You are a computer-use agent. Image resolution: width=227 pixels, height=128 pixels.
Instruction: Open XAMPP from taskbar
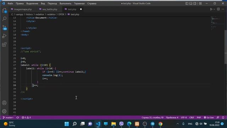(x=137, y=124)
